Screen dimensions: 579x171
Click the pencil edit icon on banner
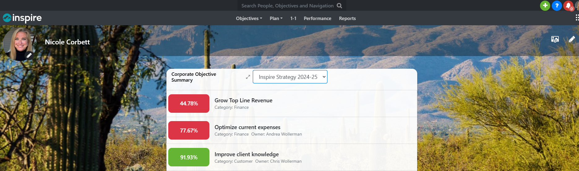coord(572,39)
